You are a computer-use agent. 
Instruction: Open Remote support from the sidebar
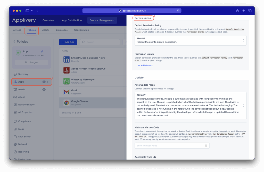tap(27, 105)
